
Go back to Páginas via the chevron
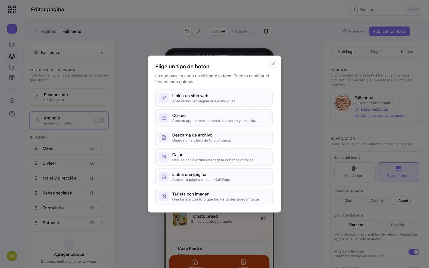point(36,31)
